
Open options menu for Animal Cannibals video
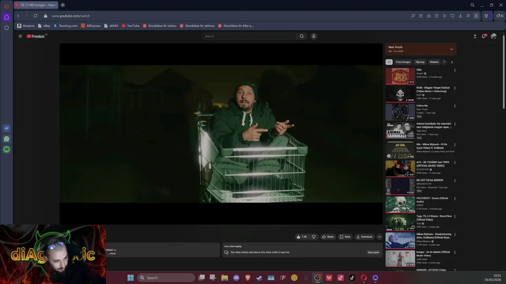pyautogui.click(x=455, y=124)
